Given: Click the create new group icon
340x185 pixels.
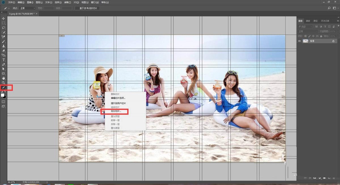Looking at the screenshot, I should click(x=324, y=178).
